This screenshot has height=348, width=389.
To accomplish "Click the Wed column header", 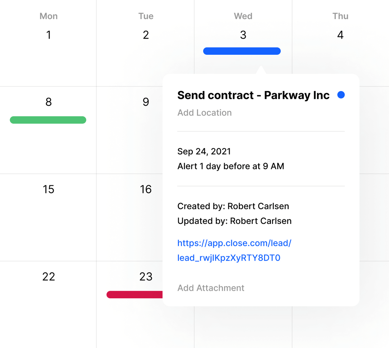I will pyautogui.click(x=243, y=16).
